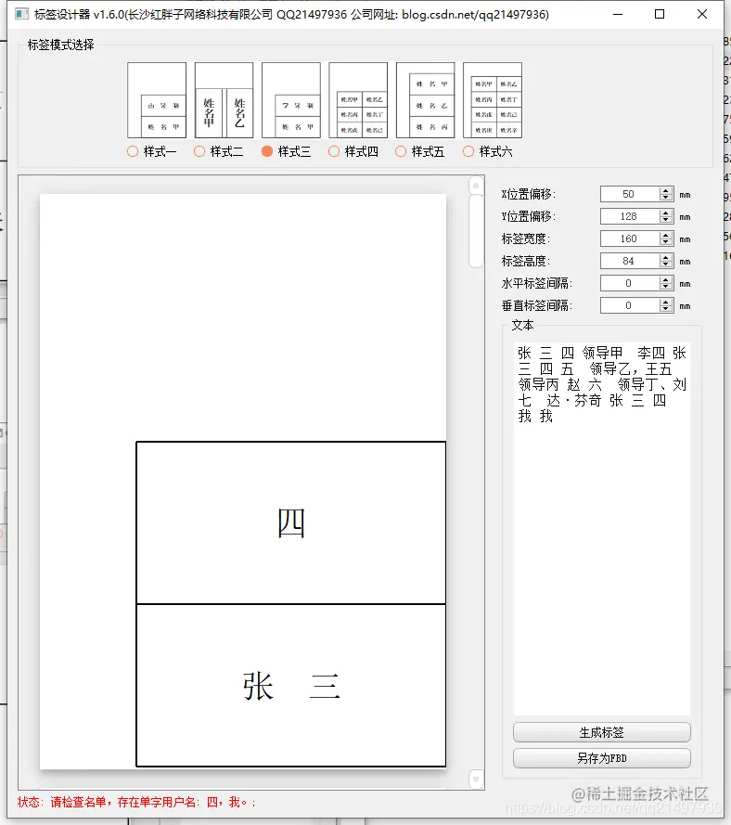731x825 pixels.
Task: Decrease the Y位置偏移 value with down arrow
Action: pos(666,220)
